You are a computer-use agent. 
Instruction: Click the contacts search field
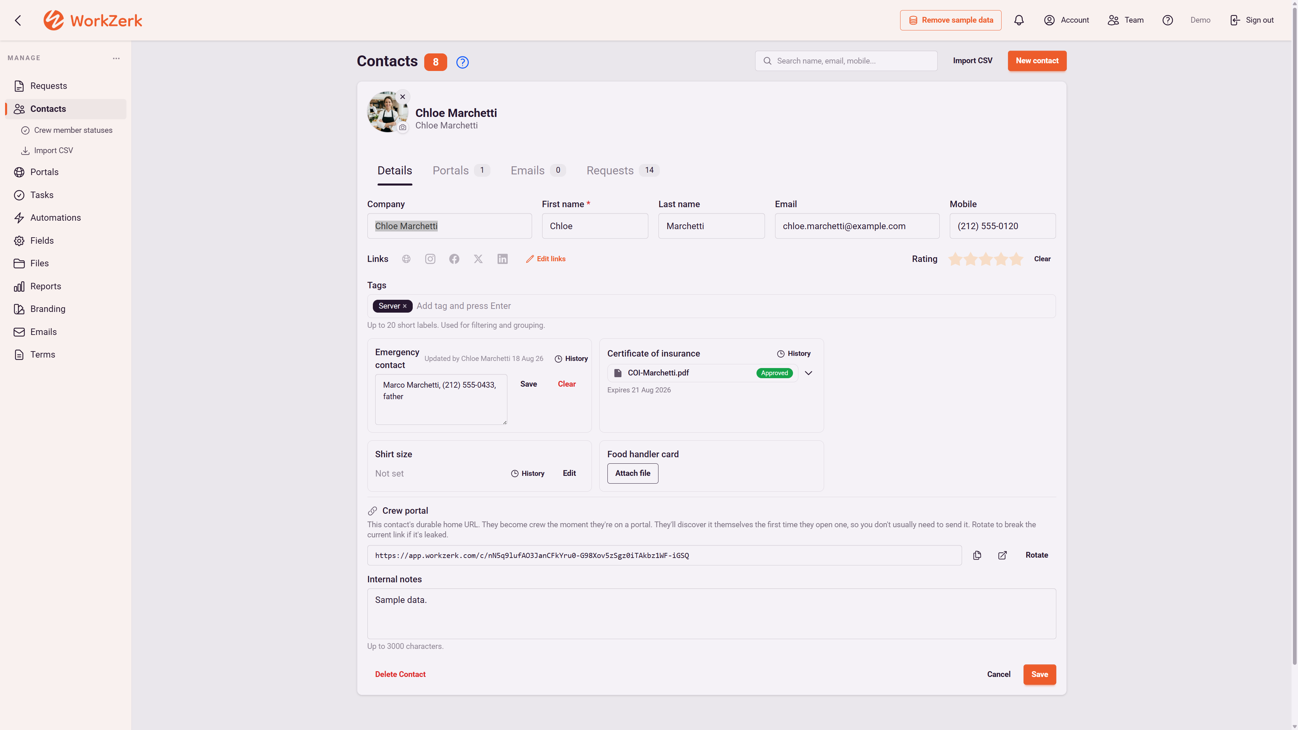click(x=846, y=60)
